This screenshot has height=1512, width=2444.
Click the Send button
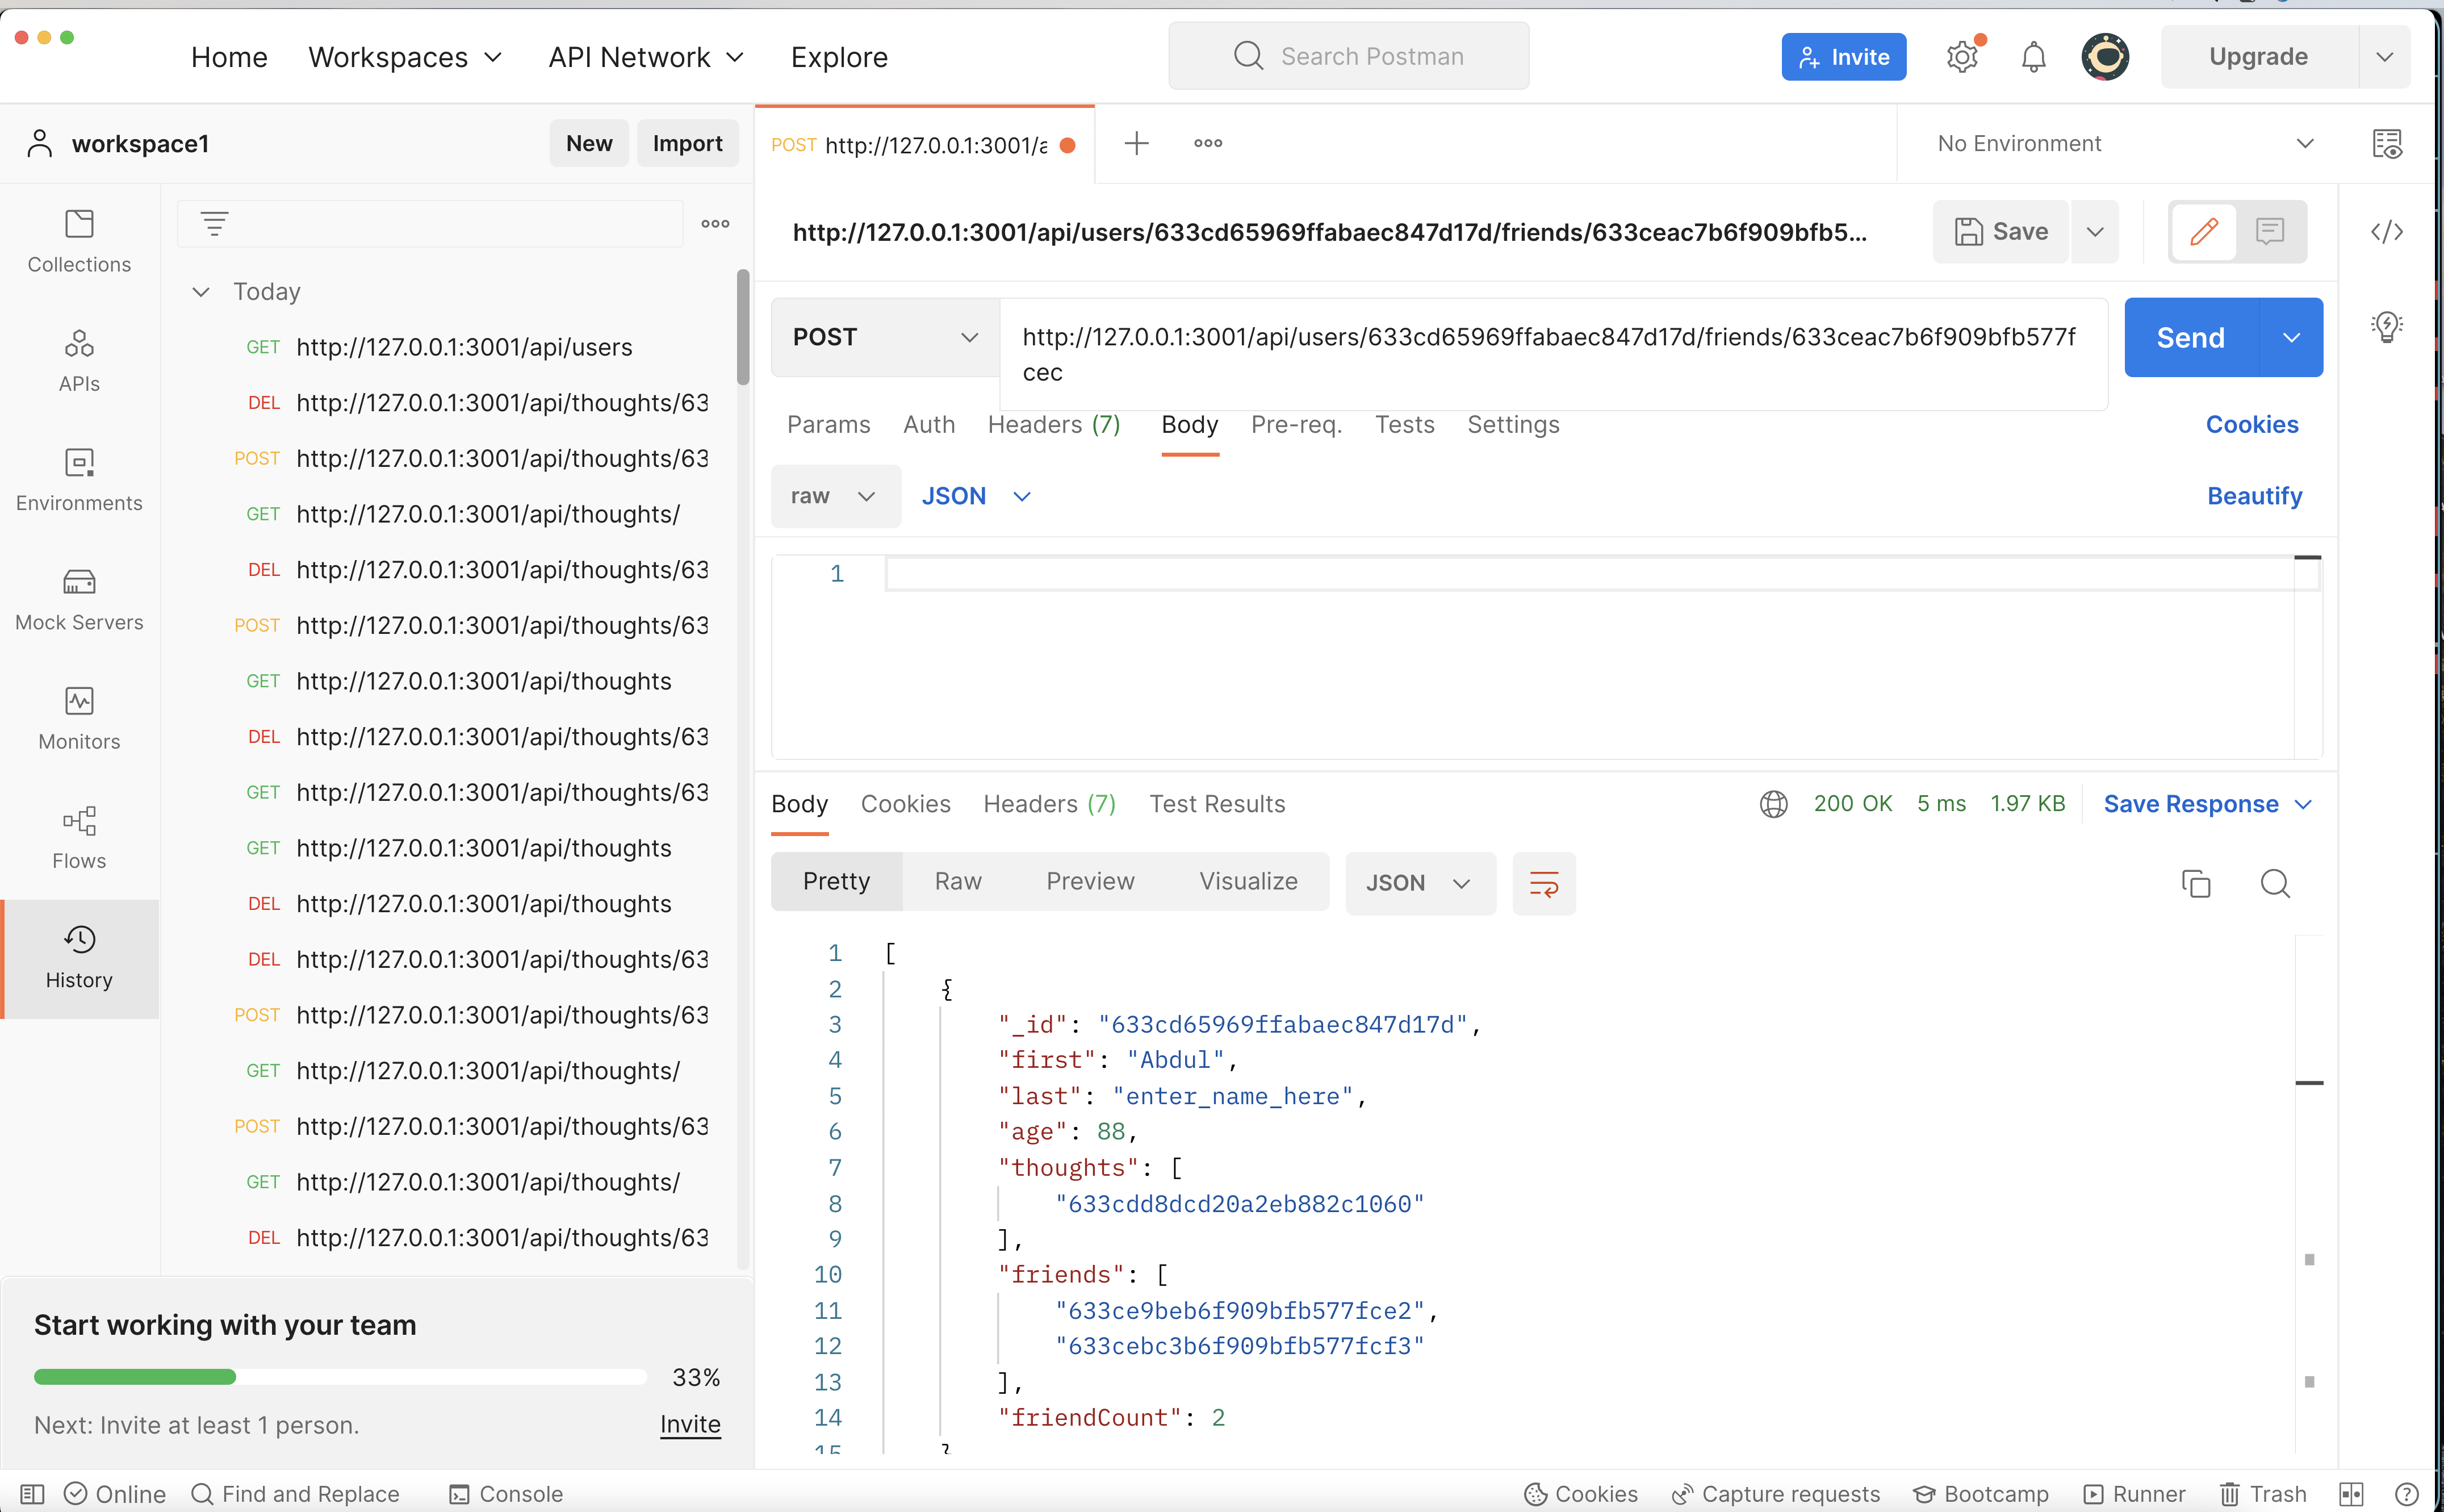pyautogui.click(x=2190, y=337)
